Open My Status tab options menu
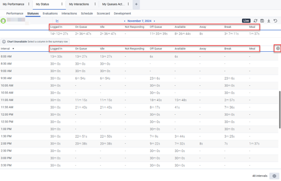The height and width of the screenshot is (181, 281). click(x=62, y=4)
